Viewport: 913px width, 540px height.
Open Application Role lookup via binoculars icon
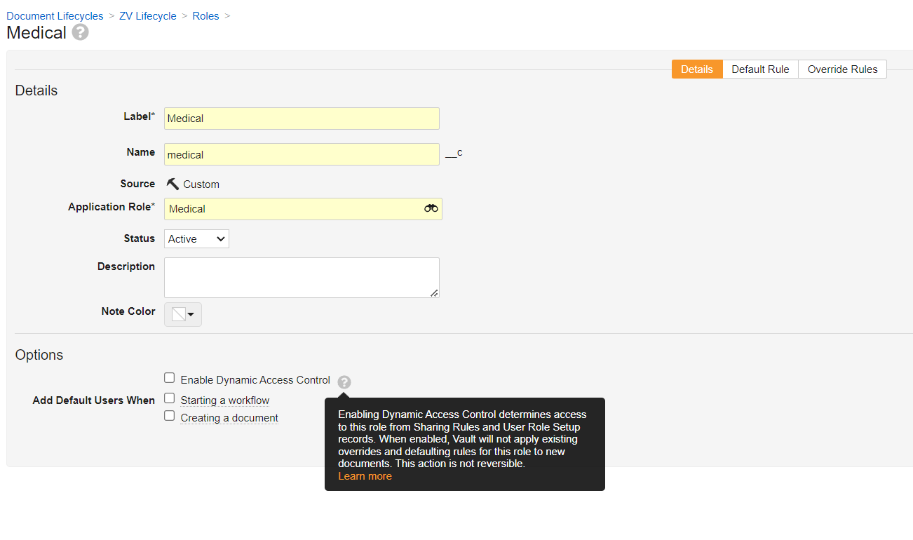click(x=431, y=208)
